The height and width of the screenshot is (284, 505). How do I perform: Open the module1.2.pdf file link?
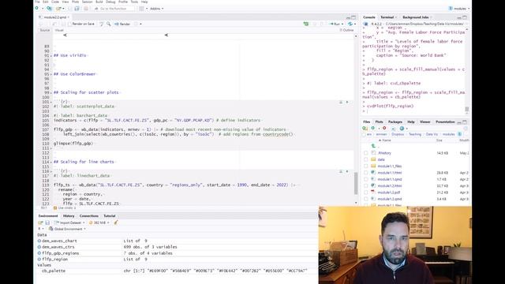pos(389,192)
